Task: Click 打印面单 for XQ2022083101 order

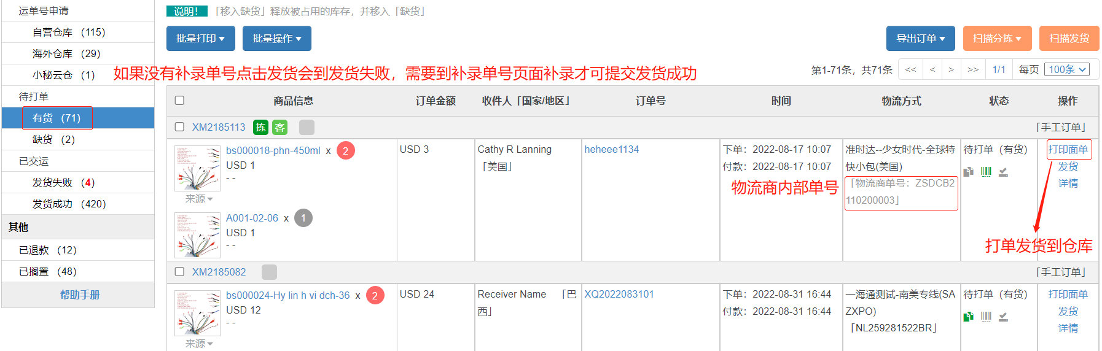Action: click(x=1068, y=294)
